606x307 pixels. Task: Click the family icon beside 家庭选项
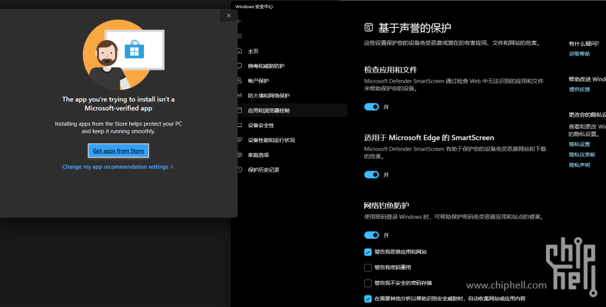tap(240, 155)
